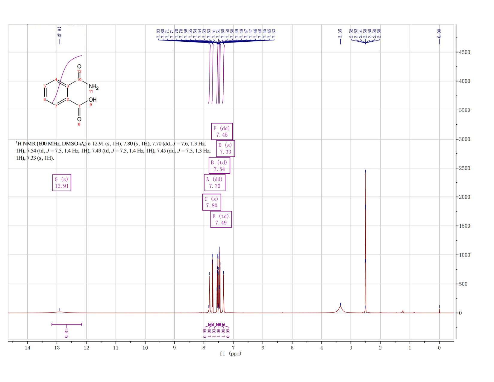
Task: Click the 1H NMR multiplet report text
Action: click(x=113, y=151)
